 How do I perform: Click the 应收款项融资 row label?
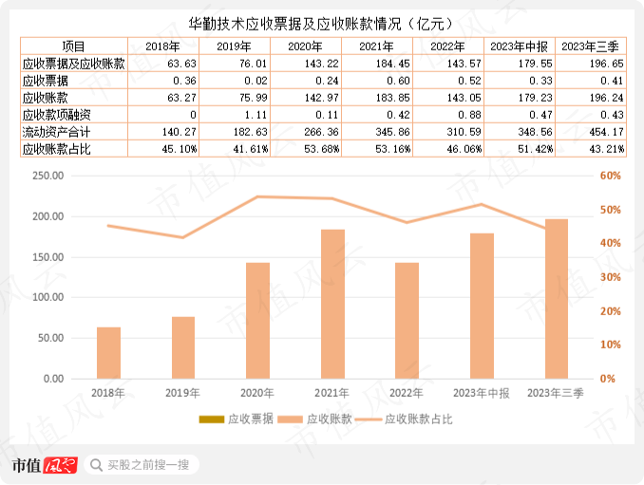(57, 115)
